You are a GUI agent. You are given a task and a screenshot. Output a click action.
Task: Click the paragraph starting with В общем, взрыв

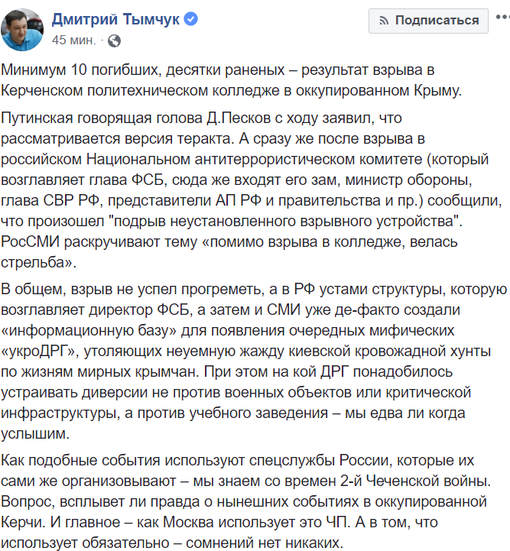(x=254, y=361)
